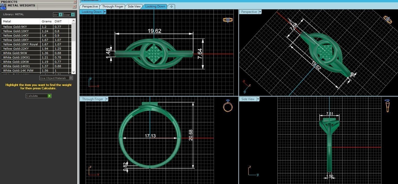Select the diamond pave center in Looking Down view
The height and width of the screenshot is (184, 398).
tap(154, 54)
